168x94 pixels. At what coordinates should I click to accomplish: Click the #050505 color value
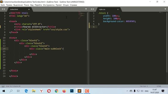pyautogui.click(x=130, y=21)
